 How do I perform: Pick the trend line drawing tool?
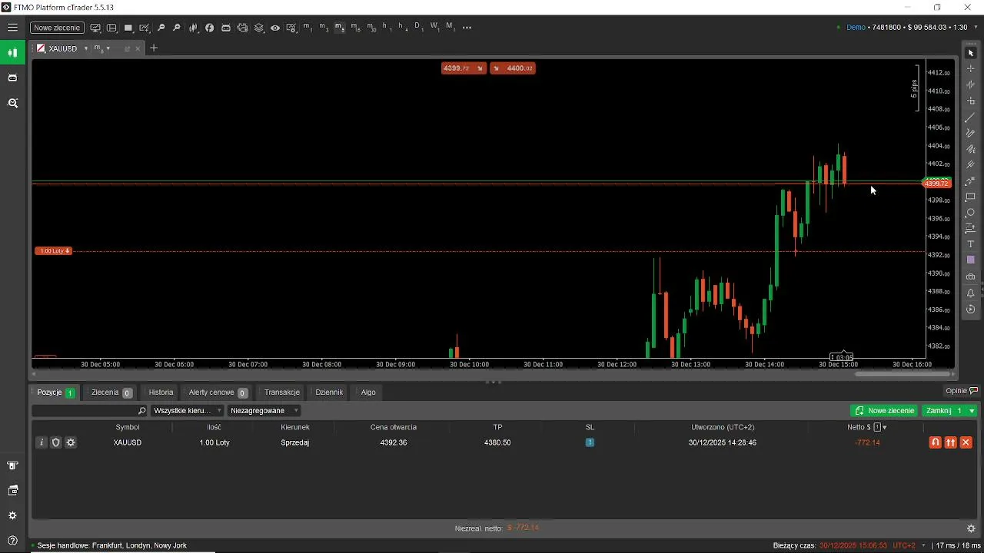click(970, 118)
